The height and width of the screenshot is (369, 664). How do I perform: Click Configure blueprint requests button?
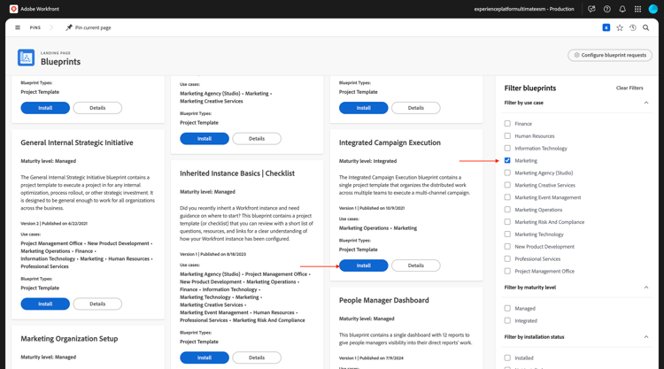coord(610,55)
